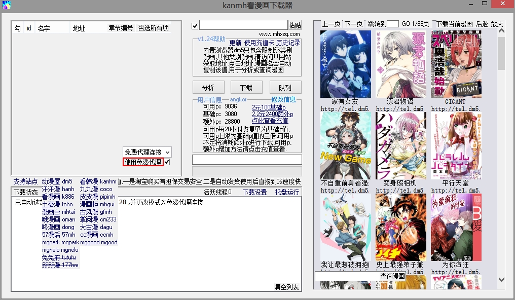Click the 下载设置 link
The width and height of the screenshot is (515, 300).
click(254, 192)
